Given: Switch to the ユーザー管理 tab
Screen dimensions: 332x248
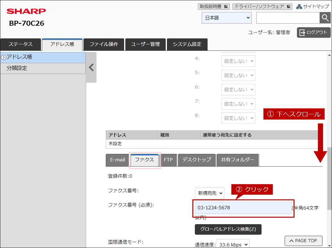Looking at the screenshot, I should (146, 44).
